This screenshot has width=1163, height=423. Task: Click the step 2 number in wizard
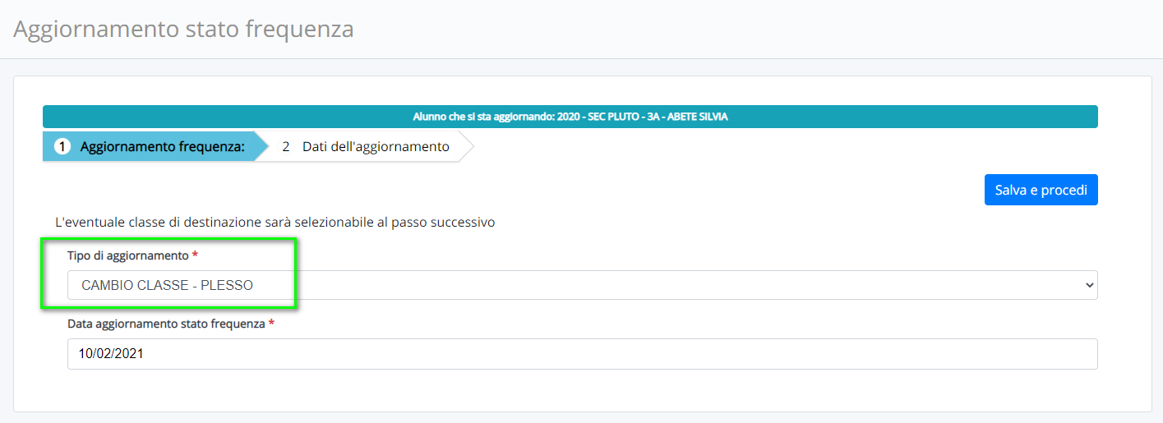[x=286, y=147]
